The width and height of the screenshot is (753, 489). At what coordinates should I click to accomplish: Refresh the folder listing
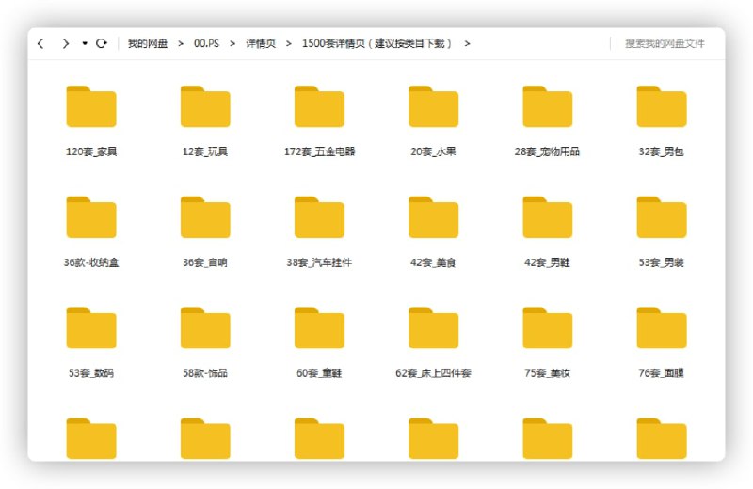click(x=102, y=43)
